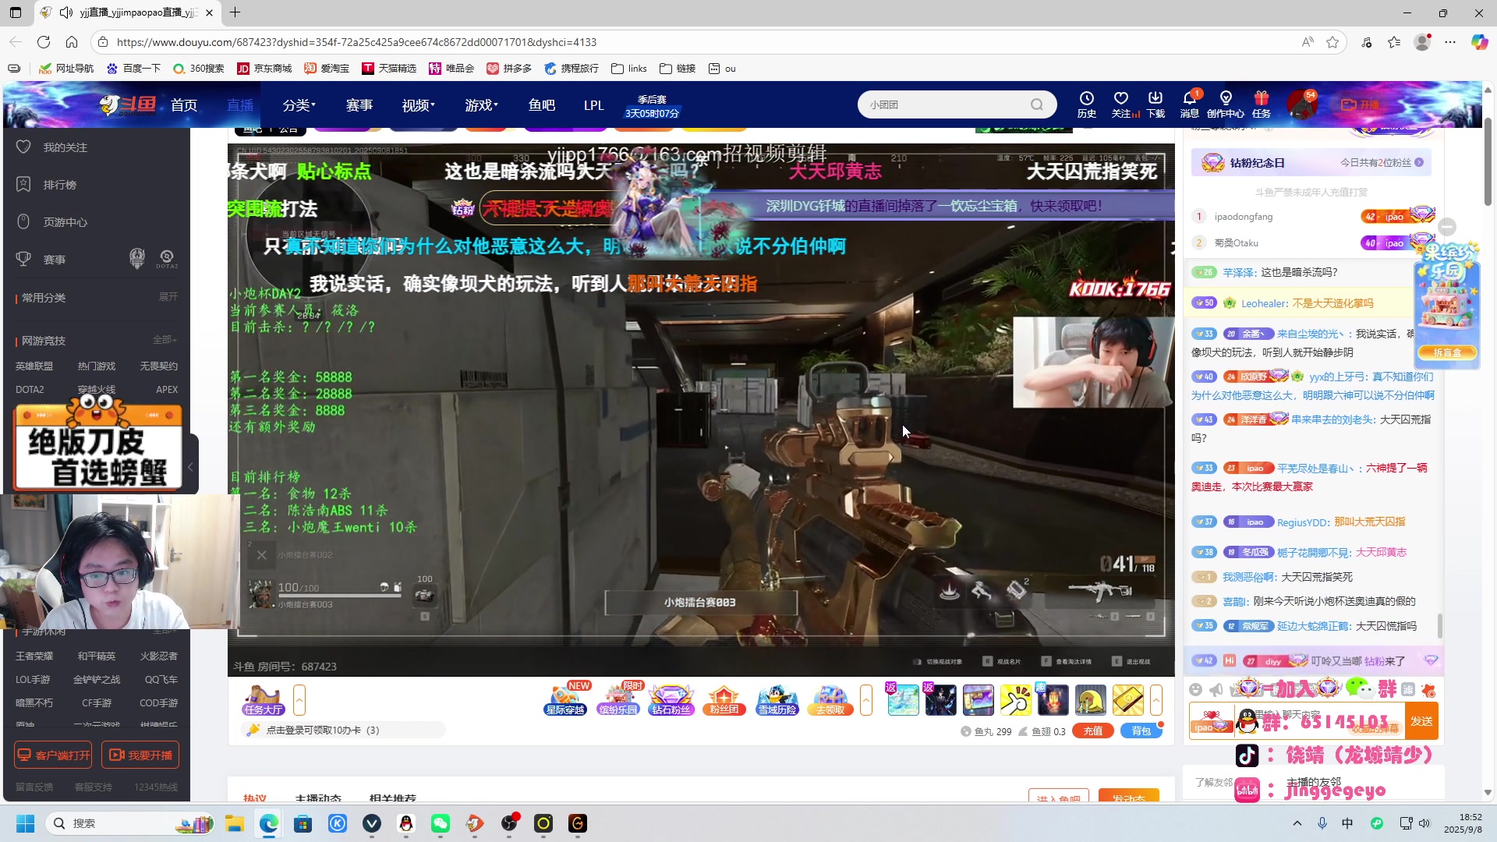Open 鱼吧 in the nav bar
Image resolution: width=1497 pixels, height=842 pixels.
coord(542,104)
